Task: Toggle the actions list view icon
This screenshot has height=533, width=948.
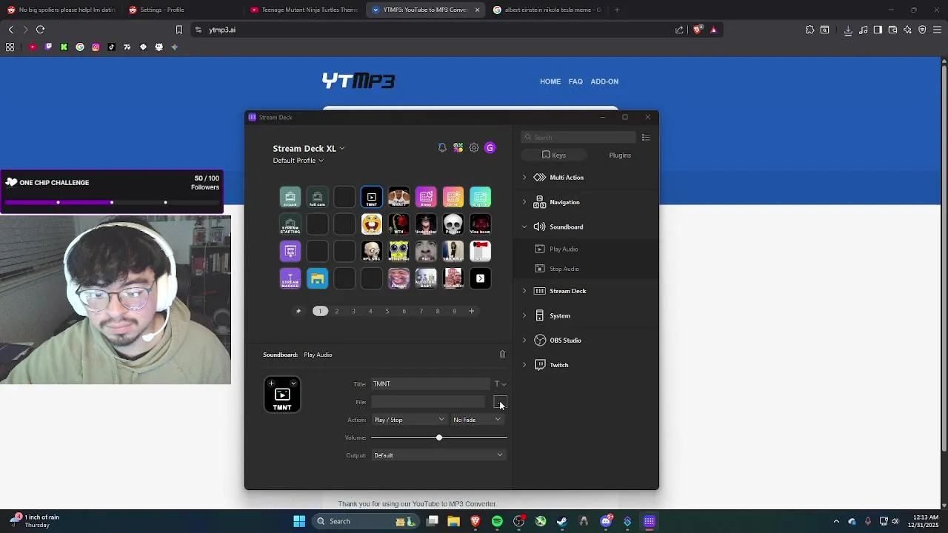Action: tap(646, 137)
